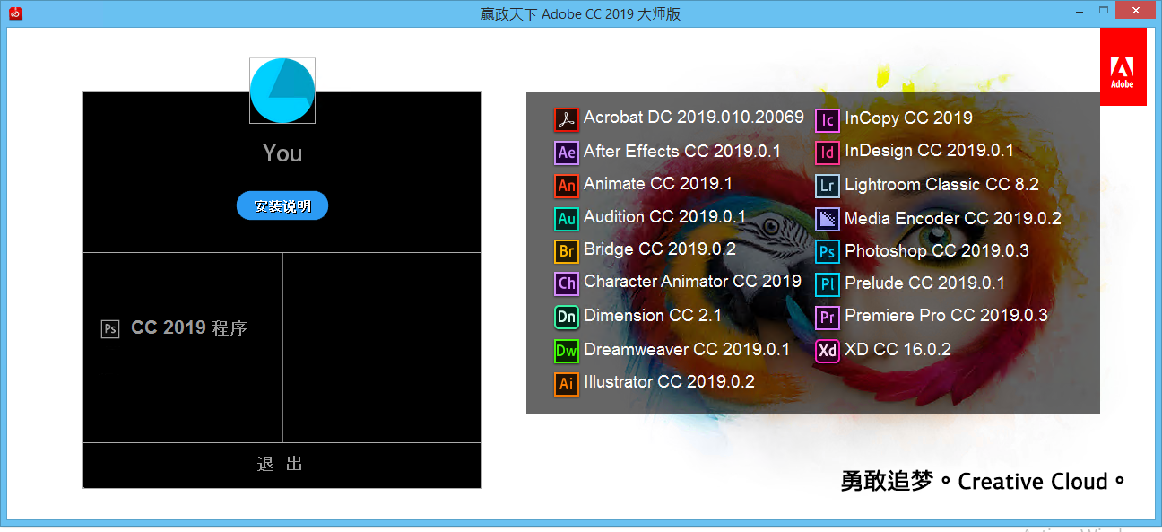Click the Prelude Pl icon
The height and width of the screenshot is (532, 1162).
[x=828, y=284]
